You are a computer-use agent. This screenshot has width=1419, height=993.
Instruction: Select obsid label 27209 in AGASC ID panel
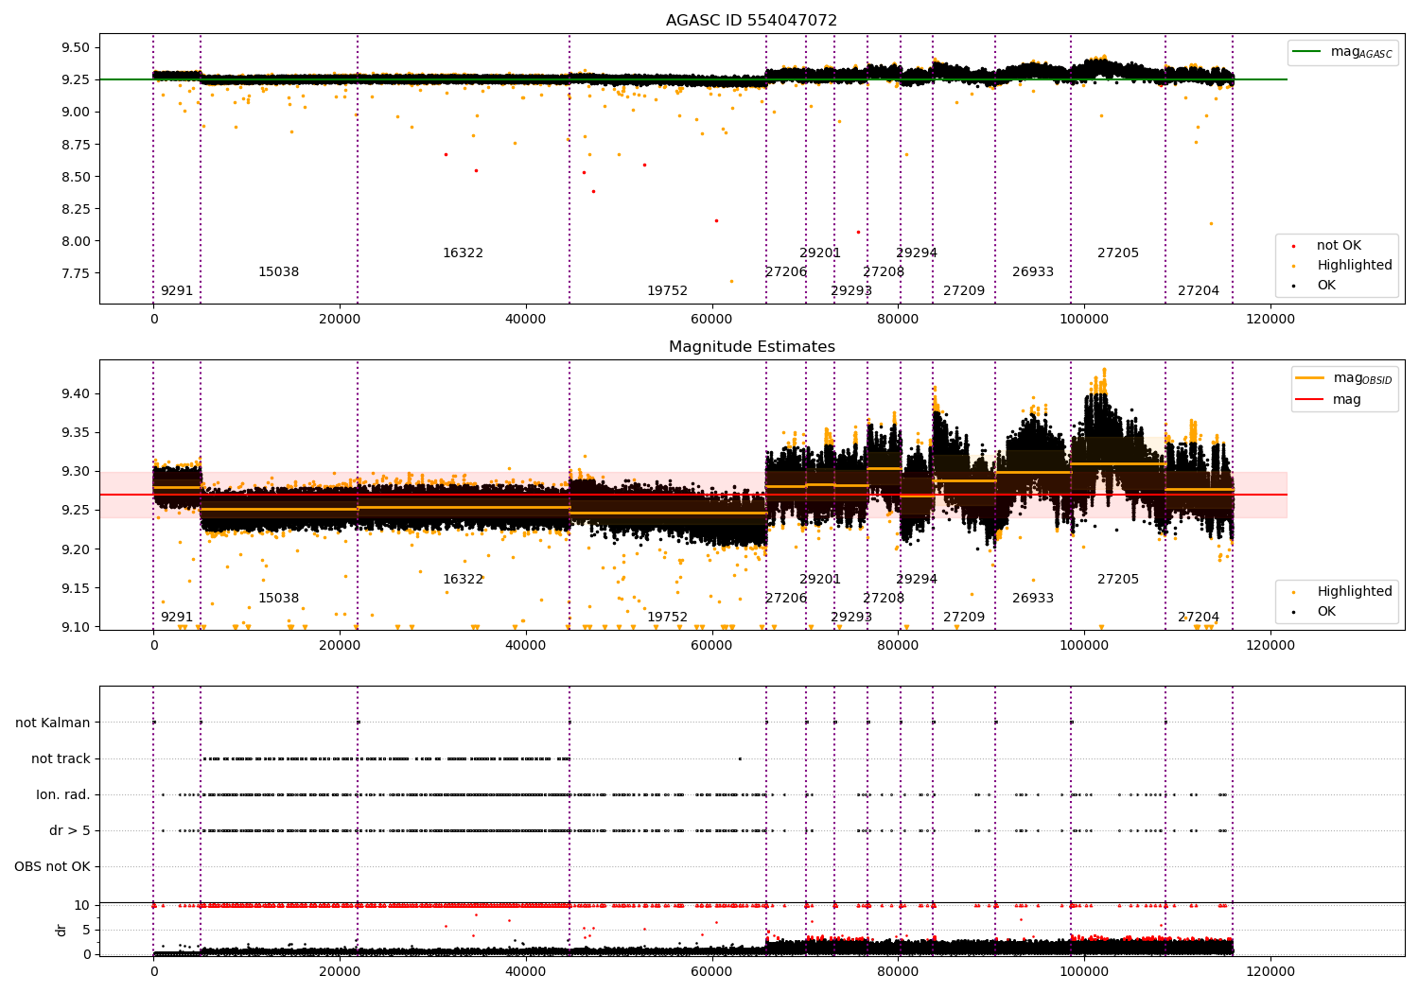(x=964, y=291)
